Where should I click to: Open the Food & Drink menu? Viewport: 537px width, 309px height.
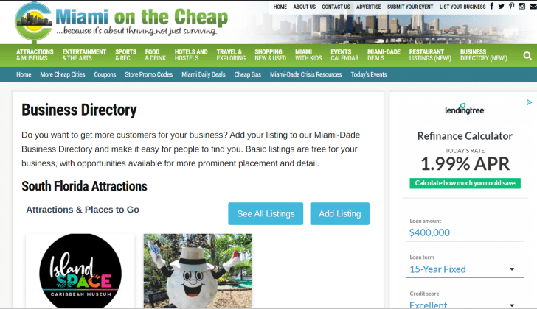tap(155, 55)
